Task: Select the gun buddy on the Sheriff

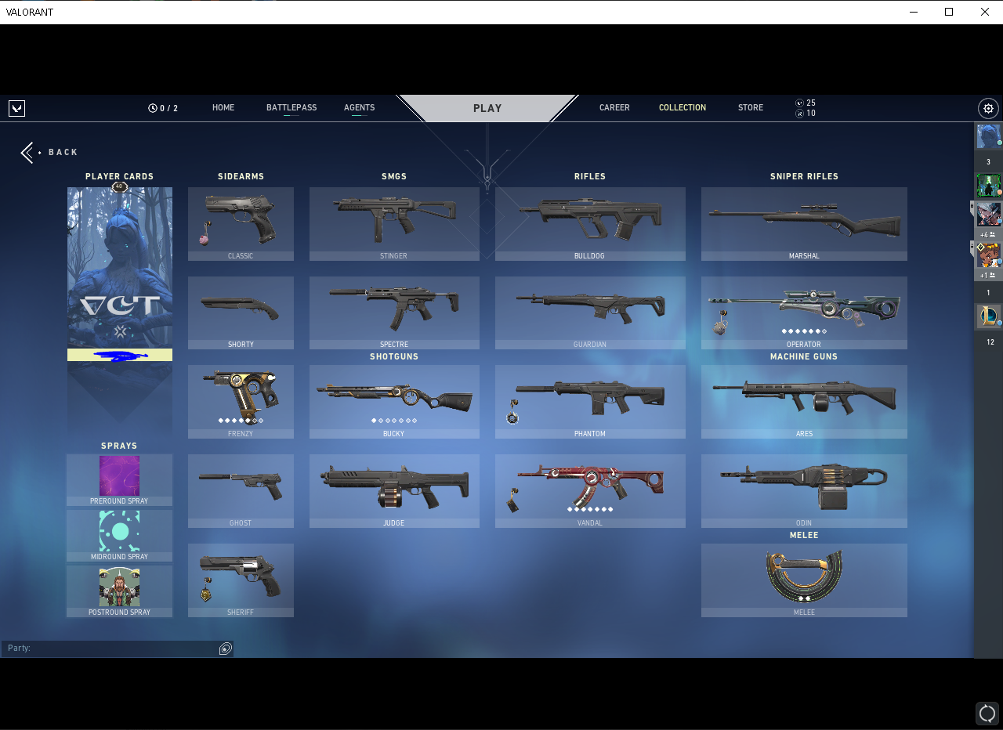Action: 206,591
